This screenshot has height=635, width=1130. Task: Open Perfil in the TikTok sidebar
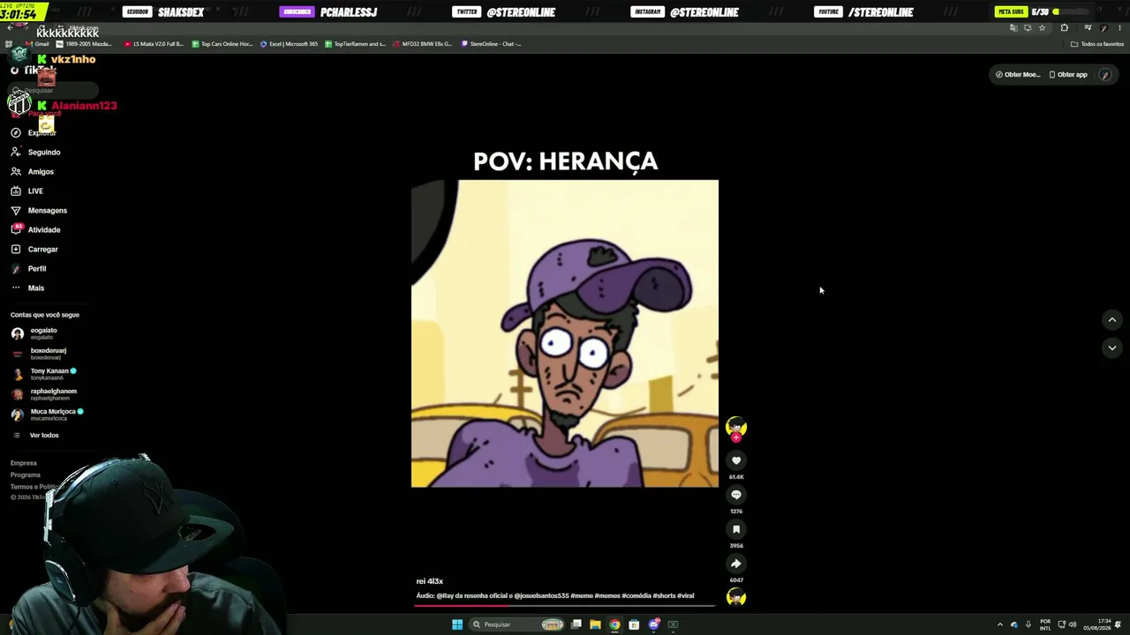tap(29, 269)
